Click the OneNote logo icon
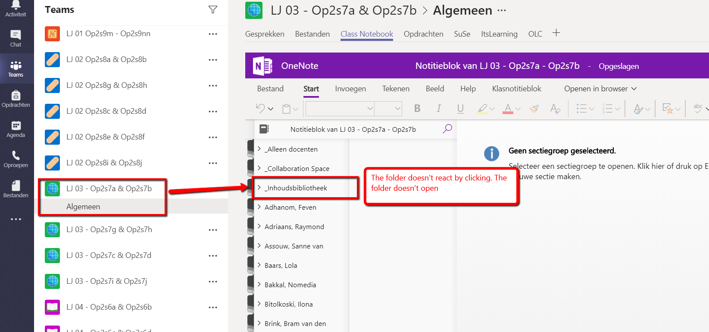The image size is (709, 332). (x=262, y=66)
